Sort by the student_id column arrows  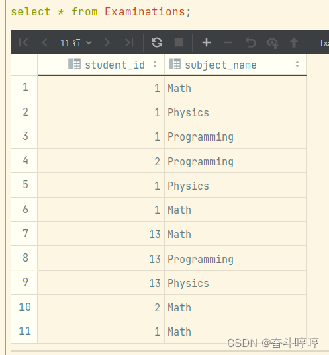(155, 64)
